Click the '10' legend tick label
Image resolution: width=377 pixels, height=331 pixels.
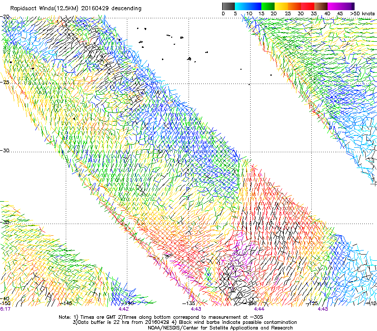pyautogui.click(x=249, y=13)
